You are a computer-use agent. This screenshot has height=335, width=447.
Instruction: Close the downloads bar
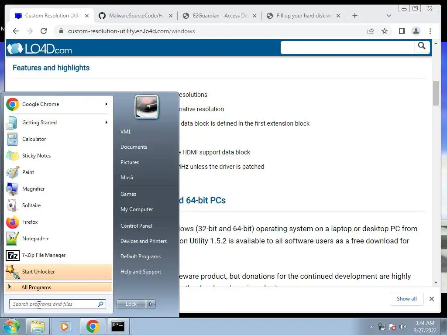432,299
